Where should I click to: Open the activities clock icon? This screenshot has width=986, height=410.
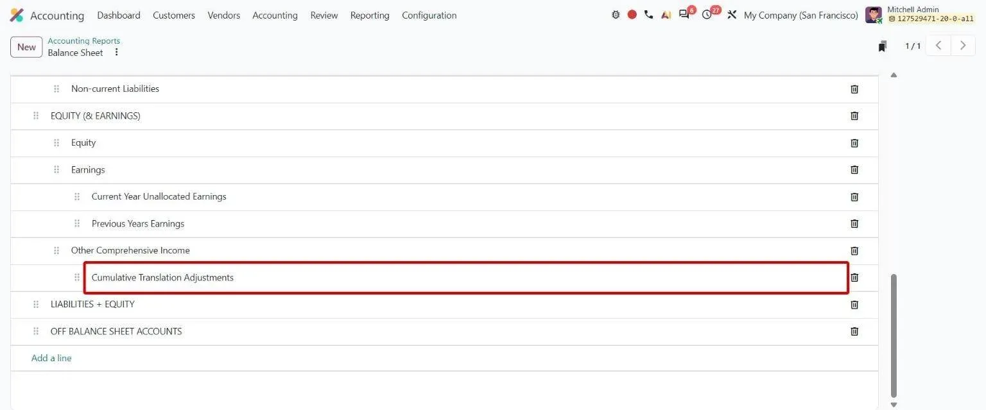click(x=707, y=15)
